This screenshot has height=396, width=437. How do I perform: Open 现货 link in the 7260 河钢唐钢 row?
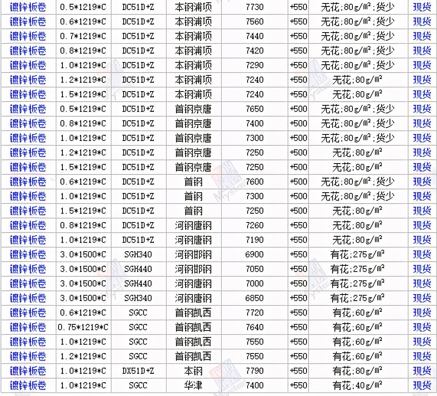click(x=422, y=225)
